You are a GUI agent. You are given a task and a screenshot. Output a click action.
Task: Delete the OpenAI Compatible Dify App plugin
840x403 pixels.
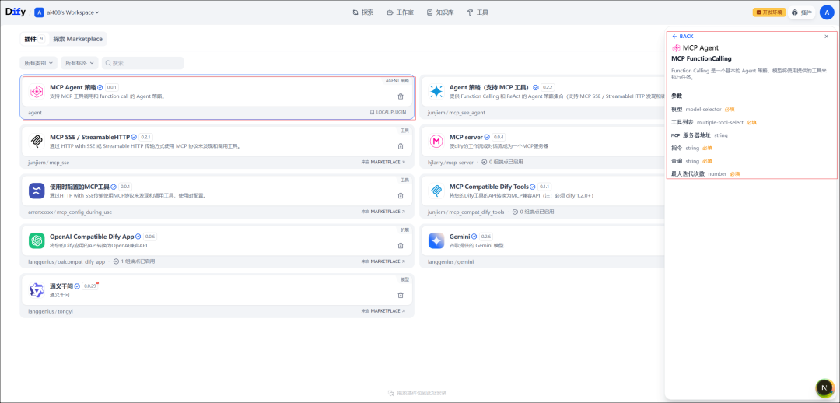pyautogui.click(x=401, y=245)
